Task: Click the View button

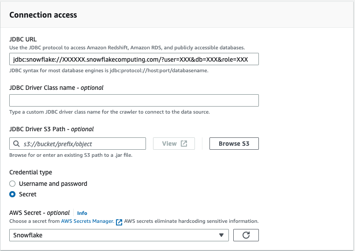Action: pyautogui.click(x=174, y=144)
